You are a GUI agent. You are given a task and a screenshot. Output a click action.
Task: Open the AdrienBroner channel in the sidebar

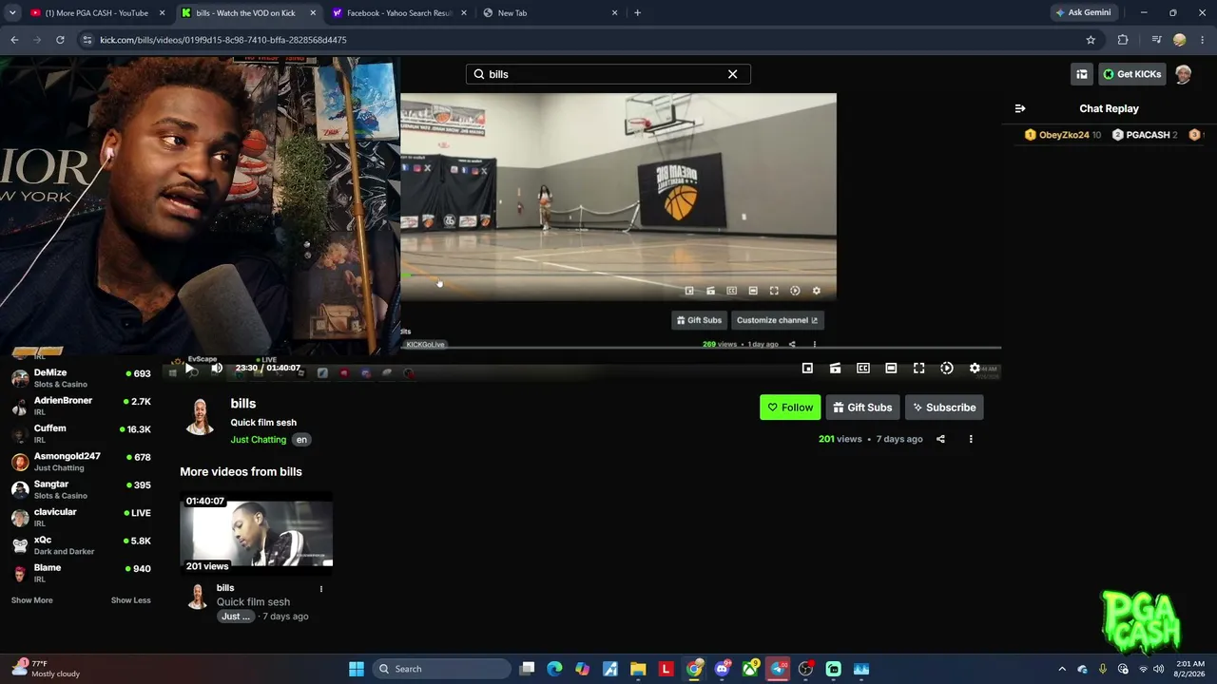pyautogui.click(x=81, y=407)
